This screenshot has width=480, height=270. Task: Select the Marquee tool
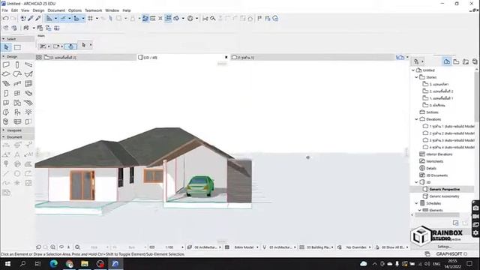click(17, 47)
